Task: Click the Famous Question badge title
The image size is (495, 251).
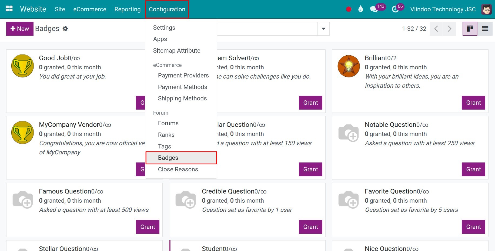Action: (65, 191)
